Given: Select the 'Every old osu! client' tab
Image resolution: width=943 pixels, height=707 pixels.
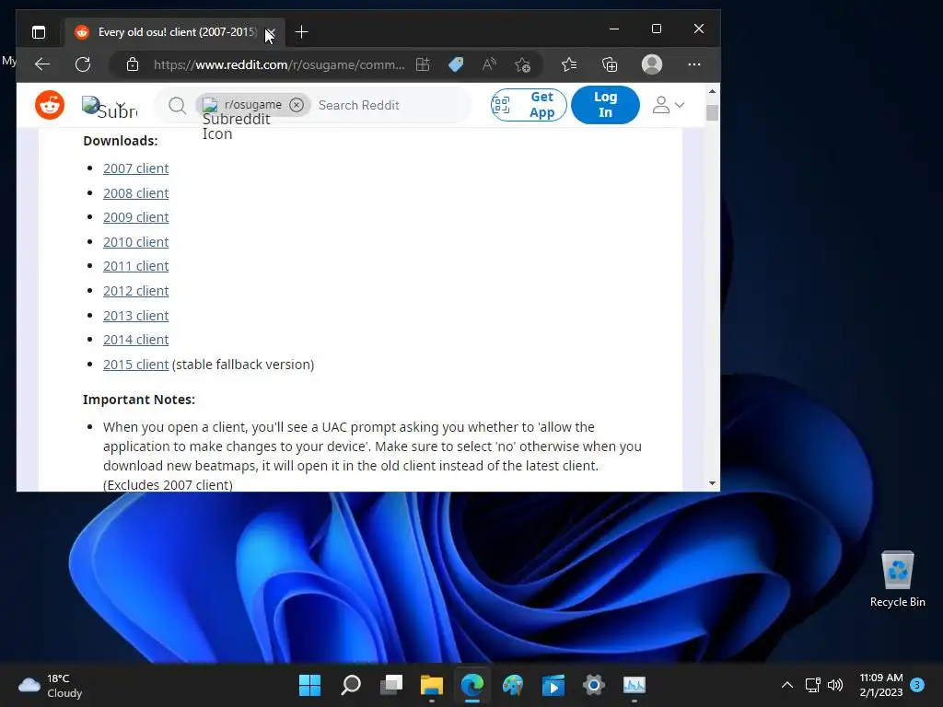Looking at the screenshot, I should [x=174, y=32].
